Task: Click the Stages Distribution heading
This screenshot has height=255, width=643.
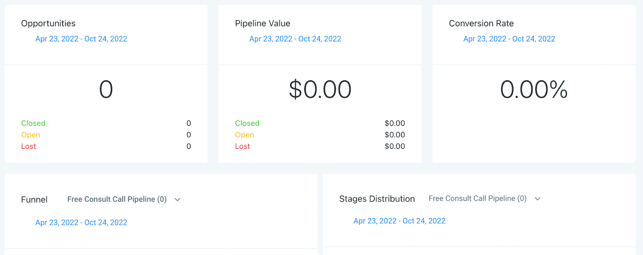Action: [377, 199]
